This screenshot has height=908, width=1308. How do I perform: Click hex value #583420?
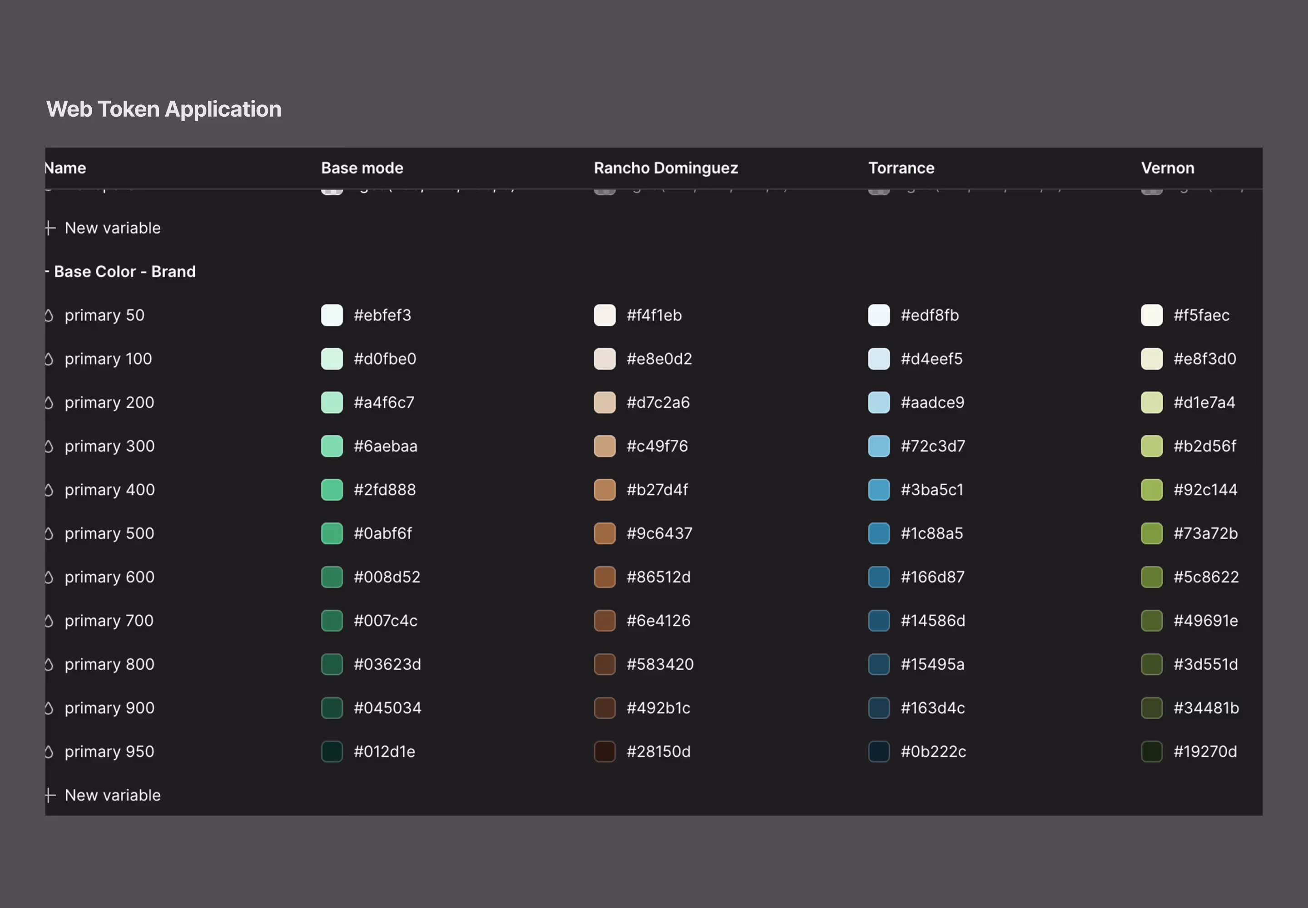click(660, 665)
